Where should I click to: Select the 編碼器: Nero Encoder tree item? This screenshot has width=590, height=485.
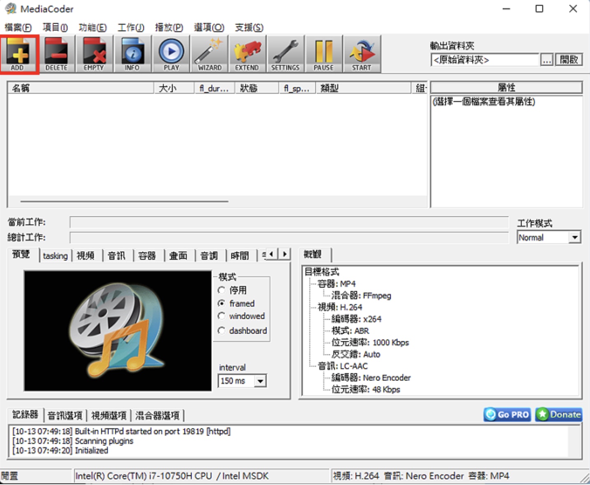(371, 378)
